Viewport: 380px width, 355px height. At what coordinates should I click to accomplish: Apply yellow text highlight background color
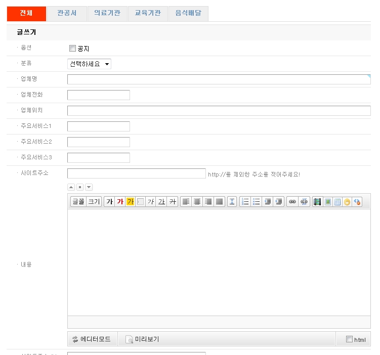pos(131,202)
